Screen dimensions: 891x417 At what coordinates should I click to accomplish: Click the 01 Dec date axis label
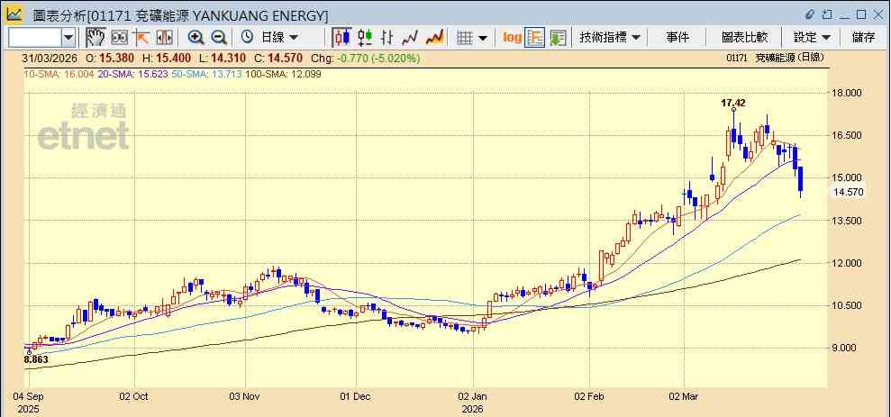tap(356, 396)
